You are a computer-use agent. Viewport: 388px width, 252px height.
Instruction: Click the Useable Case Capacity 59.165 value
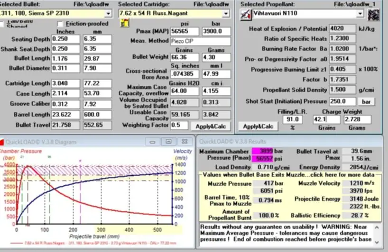[x=185, y=115]
